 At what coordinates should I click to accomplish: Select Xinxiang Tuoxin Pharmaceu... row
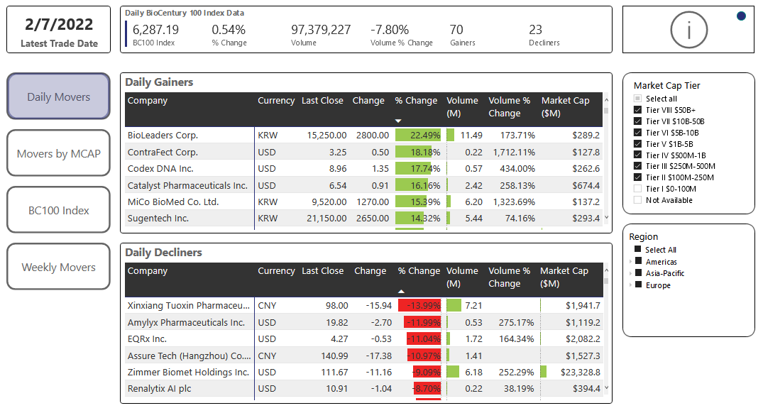pyautogui.click(x=363, y=306)
